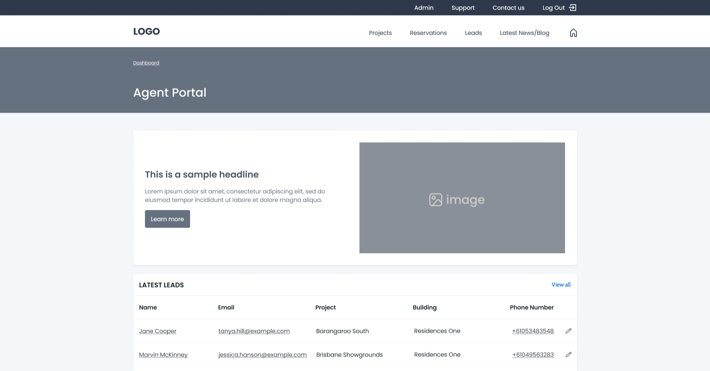Open the Admin page
This screenshot has height=371, width=710.
424,7
